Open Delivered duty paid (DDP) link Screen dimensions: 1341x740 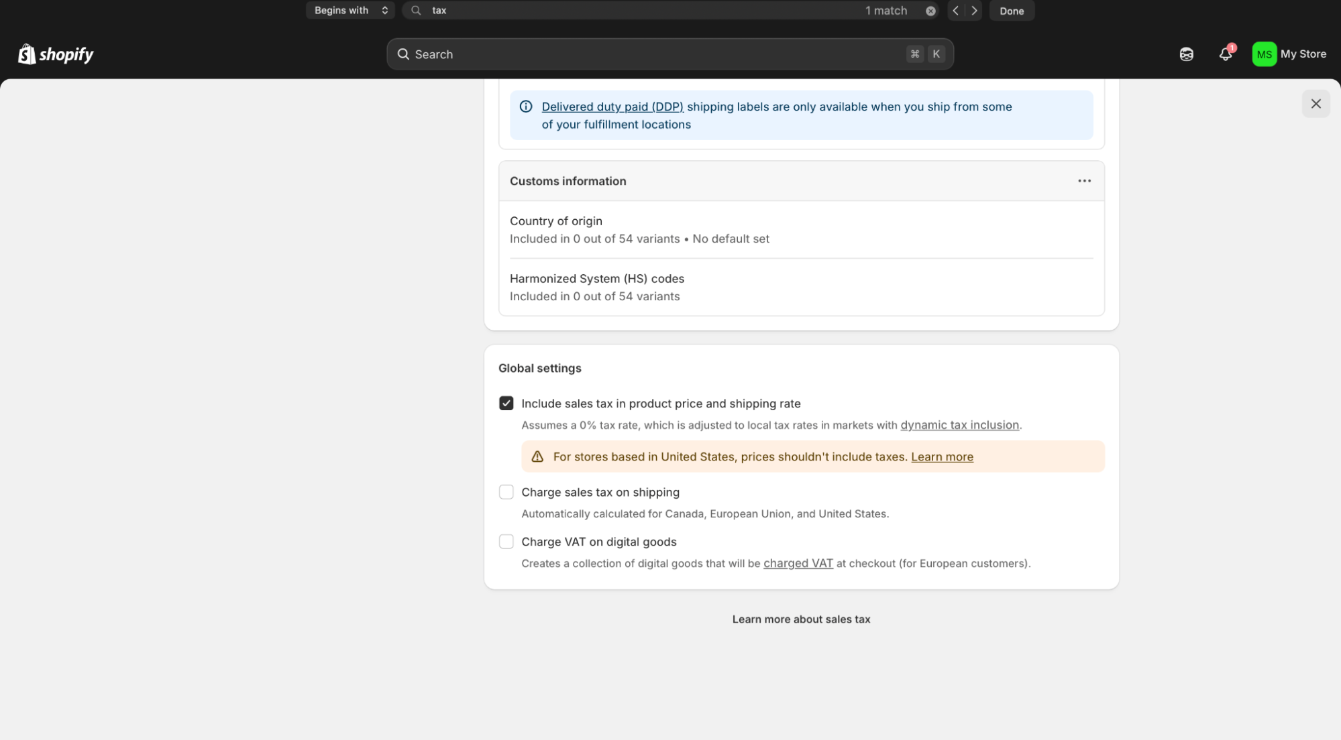[612, 107]
